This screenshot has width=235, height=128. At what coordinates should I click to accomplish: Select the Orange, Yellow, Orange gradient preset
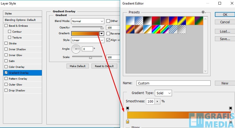190,21
